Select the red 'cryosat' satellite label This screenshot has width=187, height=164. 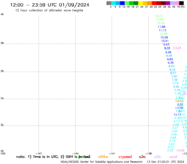125,157
